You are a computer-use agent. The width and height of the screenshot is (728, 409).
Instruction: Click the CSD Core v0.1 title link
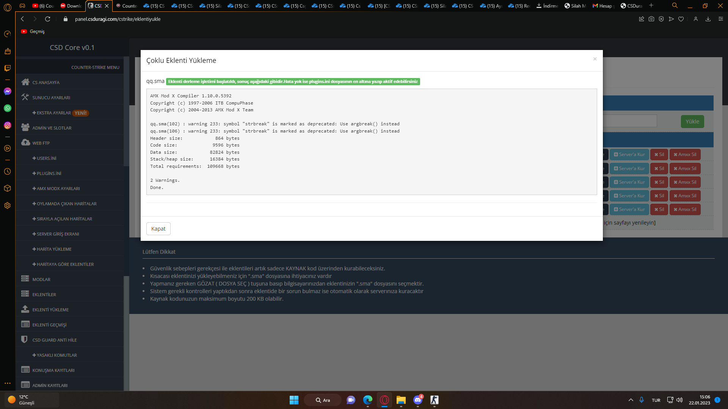pyautogui.click(x=72, y=47)
